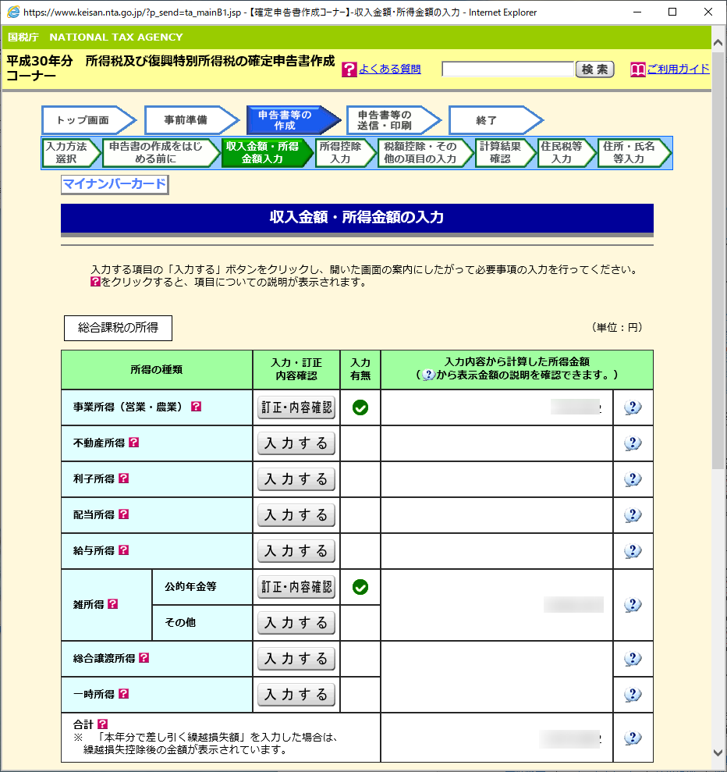
Task: Click the red help icon next to 利子所得
Action: (124, 478)
